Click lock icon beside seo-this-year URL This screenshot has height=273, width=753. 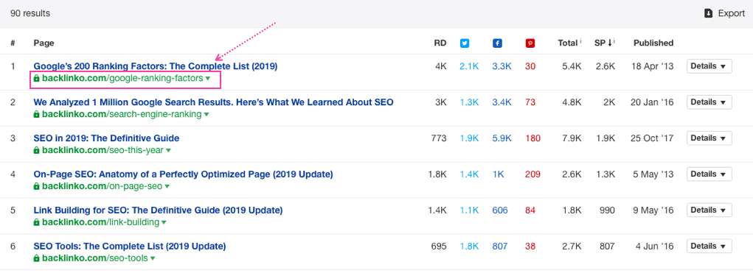tap(36, 150)
